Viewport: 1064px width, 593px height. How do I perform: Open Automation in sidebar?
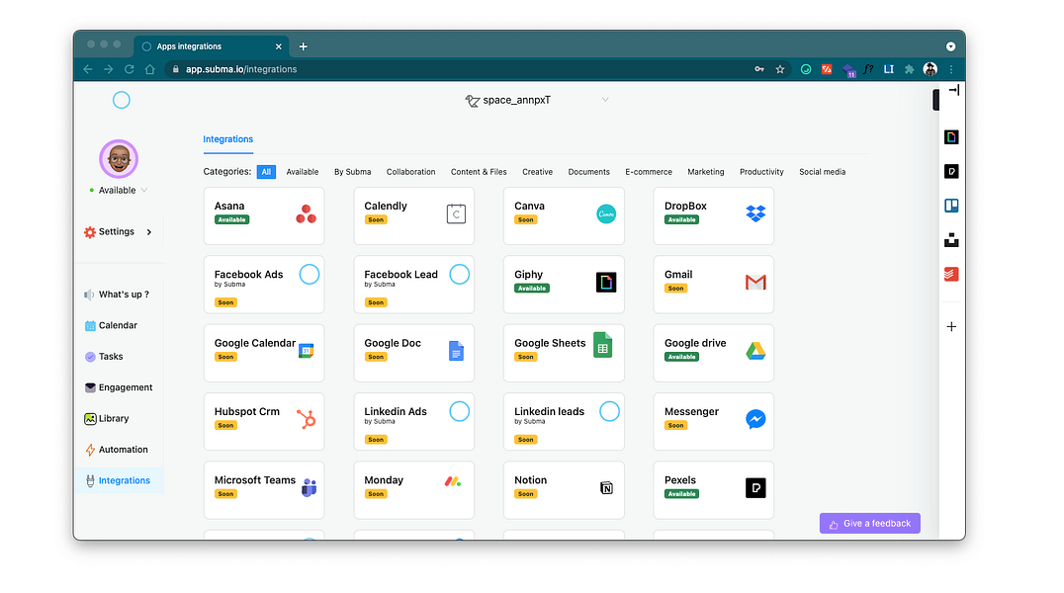pos(120,450)
